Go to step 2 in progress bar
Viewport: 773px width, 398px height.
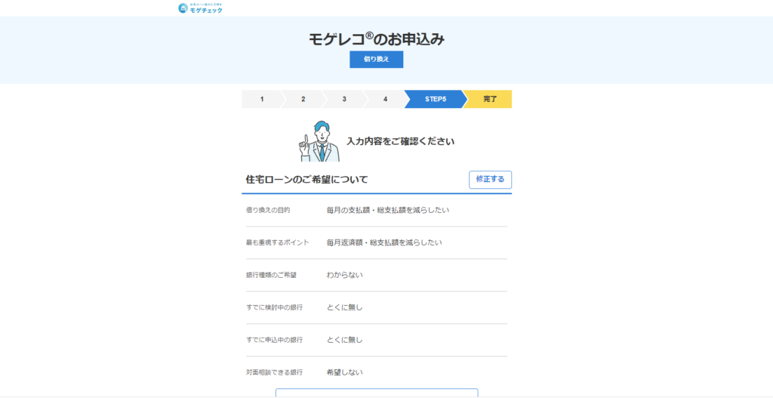(x=303, y=99)
